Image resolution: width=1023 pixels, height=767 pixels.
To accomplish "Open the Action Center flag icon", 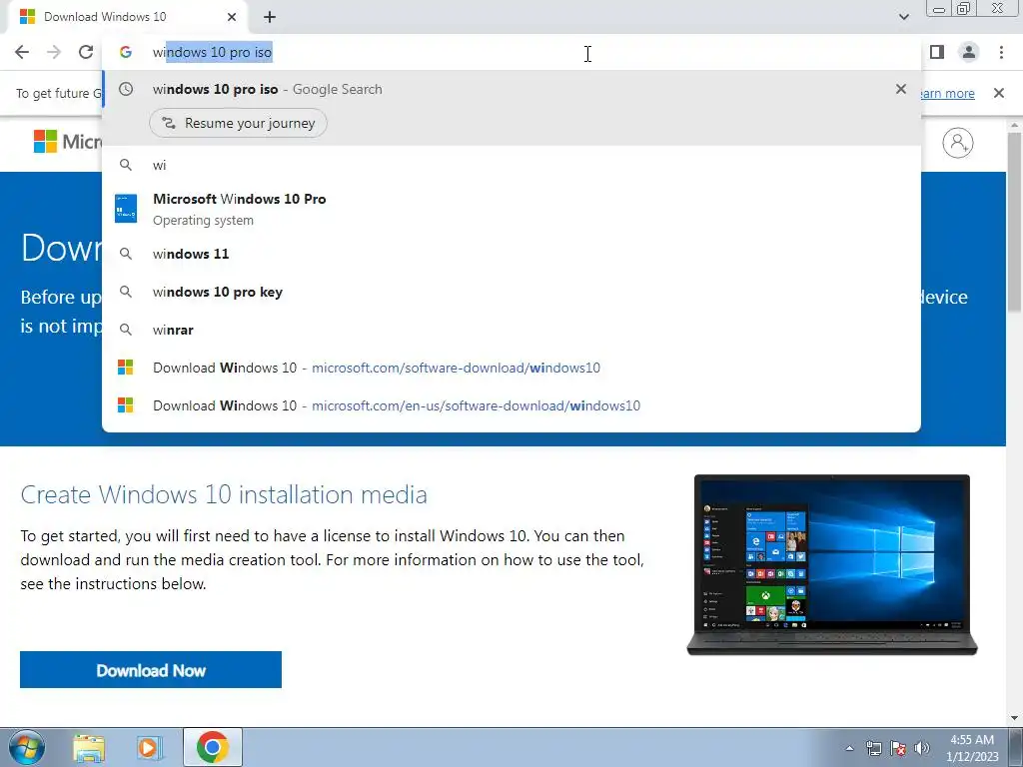I will [898, 748].
